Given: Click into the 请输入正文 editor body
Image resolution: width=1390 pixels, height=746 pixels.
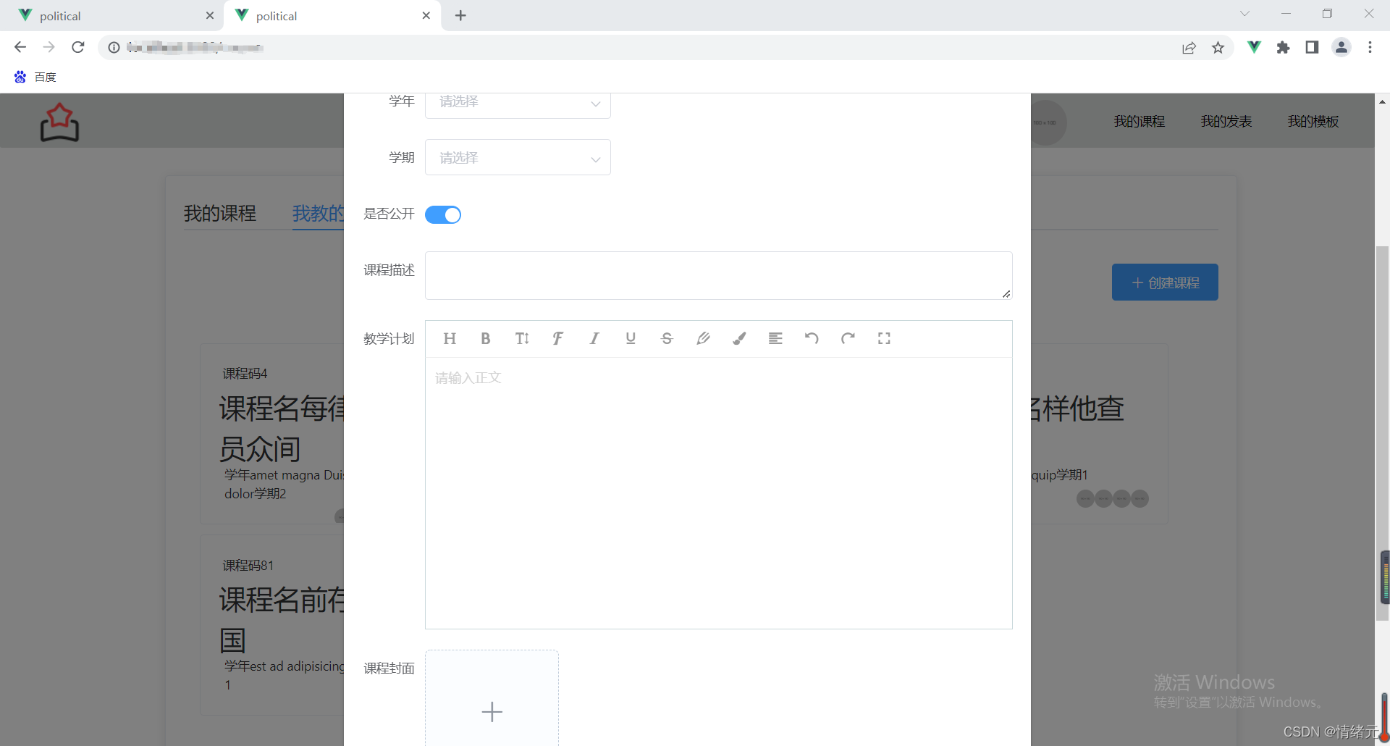Looking at the screenshot, I should [x=718, y=493].
